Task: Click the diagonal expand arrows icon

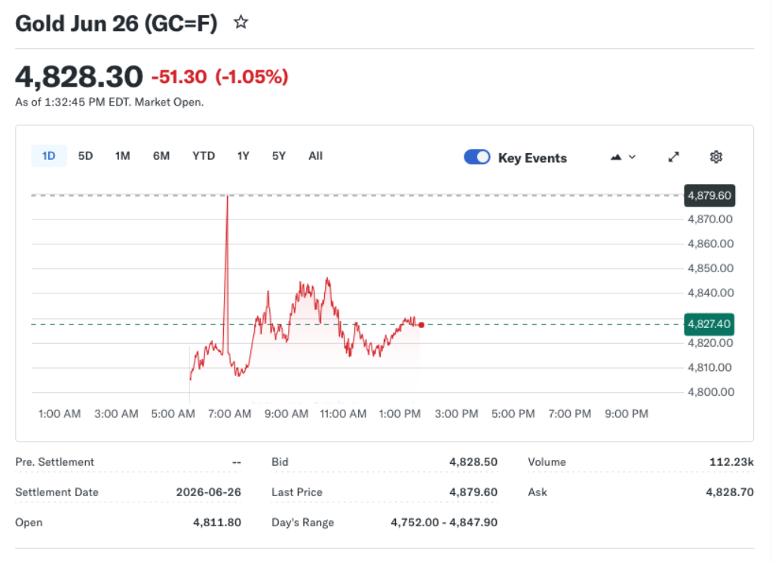Action: [x=673, y=157]
